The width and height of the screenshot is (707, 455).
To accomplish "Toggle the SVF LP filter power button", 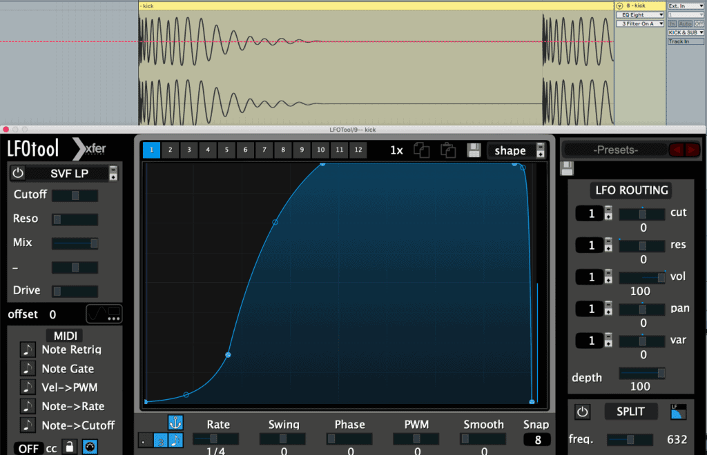I will pos(17,173).
